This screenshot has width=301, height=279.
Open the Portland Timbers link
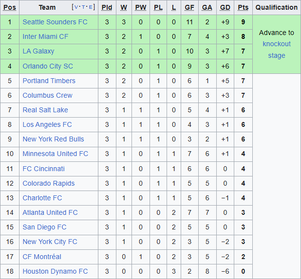click(49, 81)
